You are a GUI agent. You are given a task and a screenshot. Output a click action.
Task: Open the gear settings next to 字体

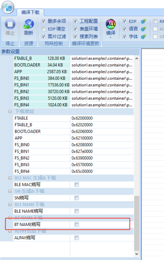(143, 36)
